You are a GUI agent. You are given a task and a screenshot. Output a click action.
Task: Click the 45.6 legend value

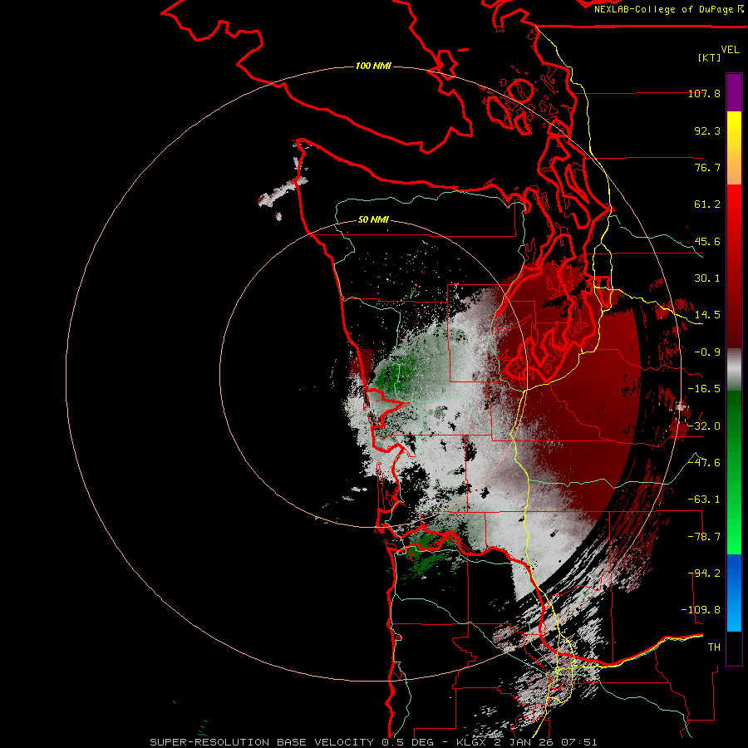[x=707, y=241]
